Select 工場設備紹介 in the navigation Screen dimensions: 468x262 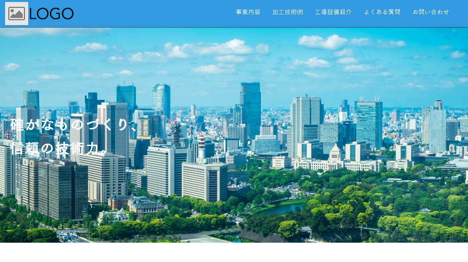pos(333,12)
